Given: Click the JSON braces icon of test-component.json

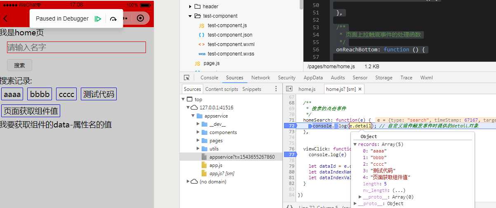Looking at the screenshot, I should click(202, 35).
